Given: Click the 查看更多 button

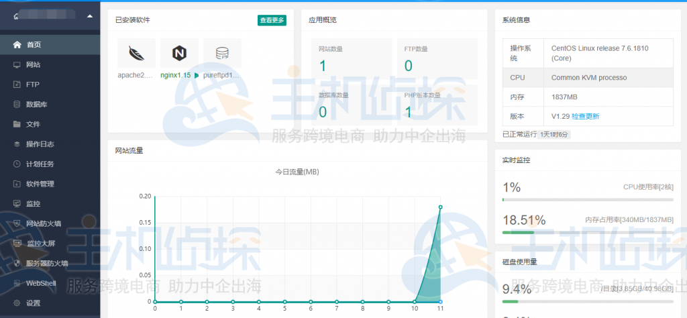Looking at the screenshot, I should [x=272, y=20].
